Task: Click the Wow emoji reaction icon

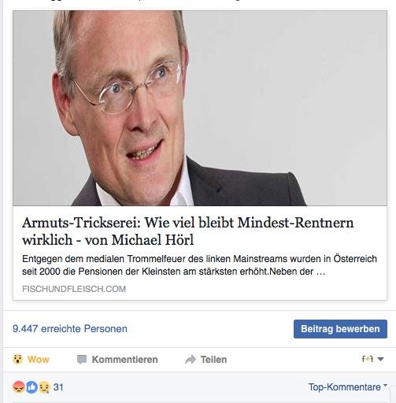Action: (17, 359)
